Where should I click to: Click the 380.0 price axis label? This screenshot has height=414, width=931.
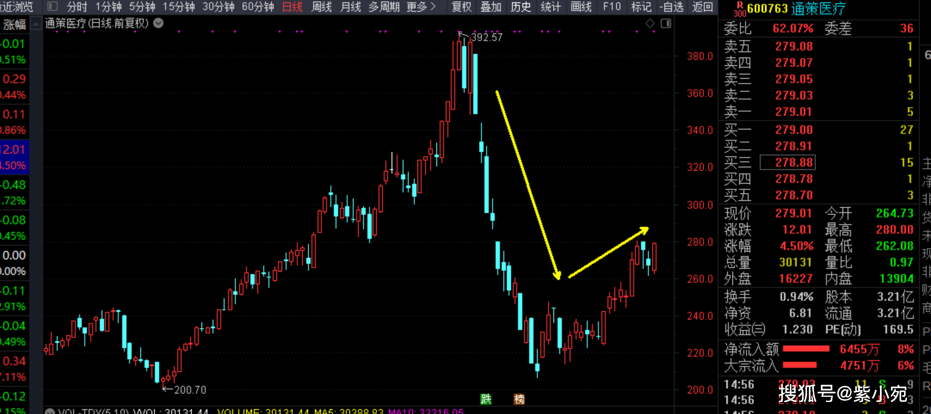(700, 56)
